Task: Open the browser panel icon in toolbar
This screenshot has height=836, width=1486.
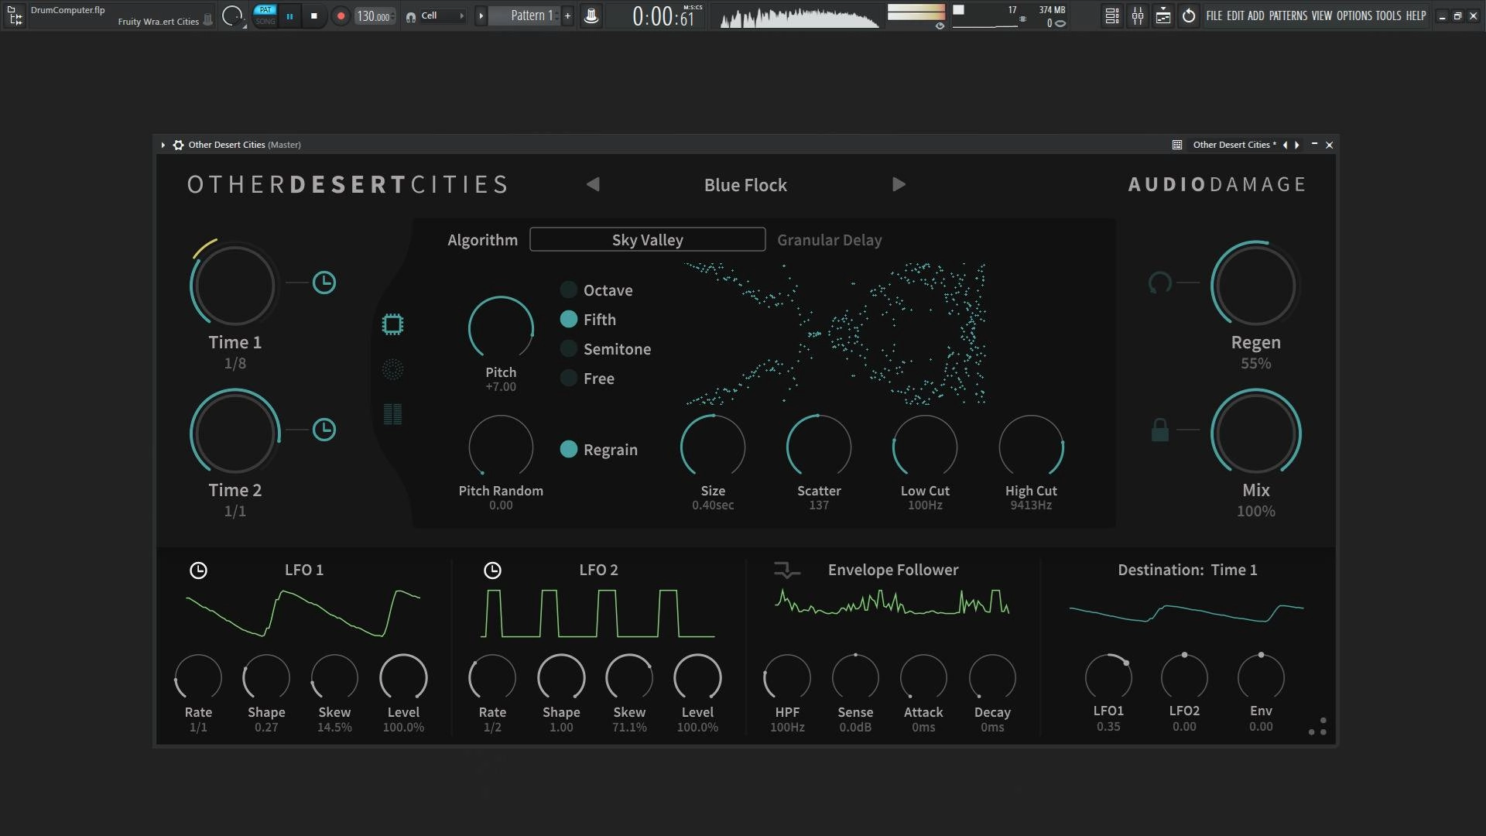Action: tap(1163, 15)
